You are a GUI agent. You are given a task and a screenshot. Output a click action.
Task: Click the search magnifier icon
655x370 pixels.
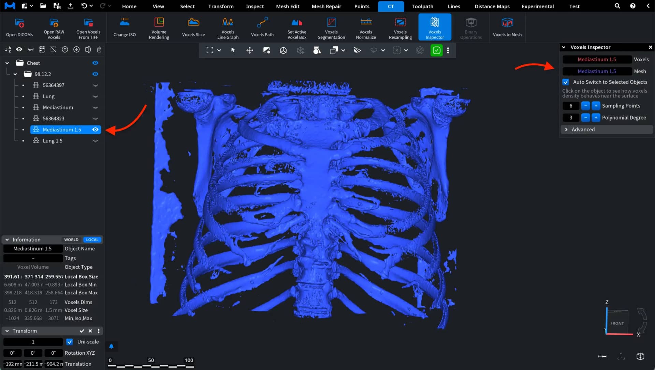point(617,6)
